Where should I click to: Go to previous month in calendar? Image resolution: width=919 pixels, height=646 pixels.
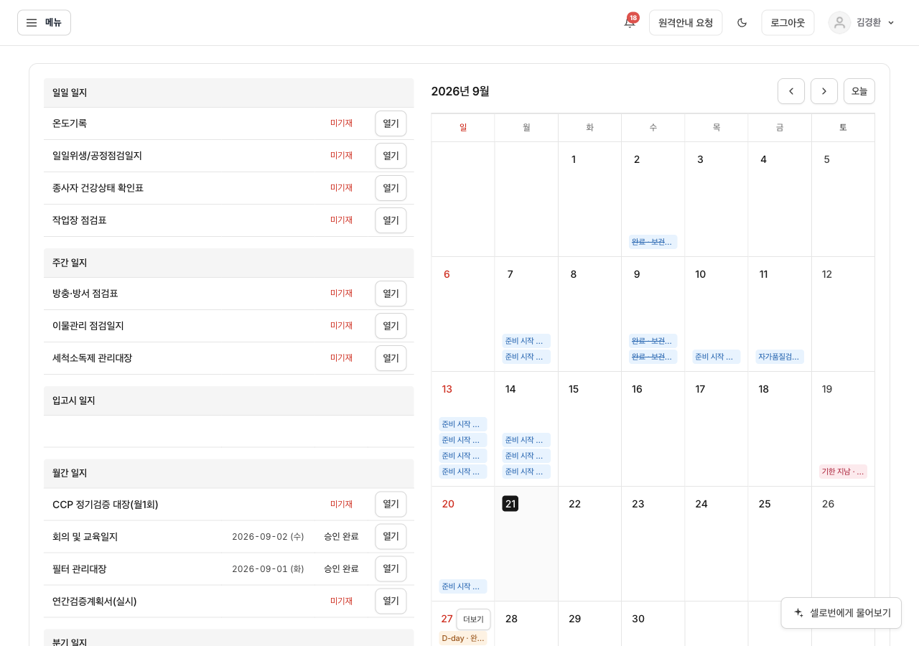pos(791,91)
